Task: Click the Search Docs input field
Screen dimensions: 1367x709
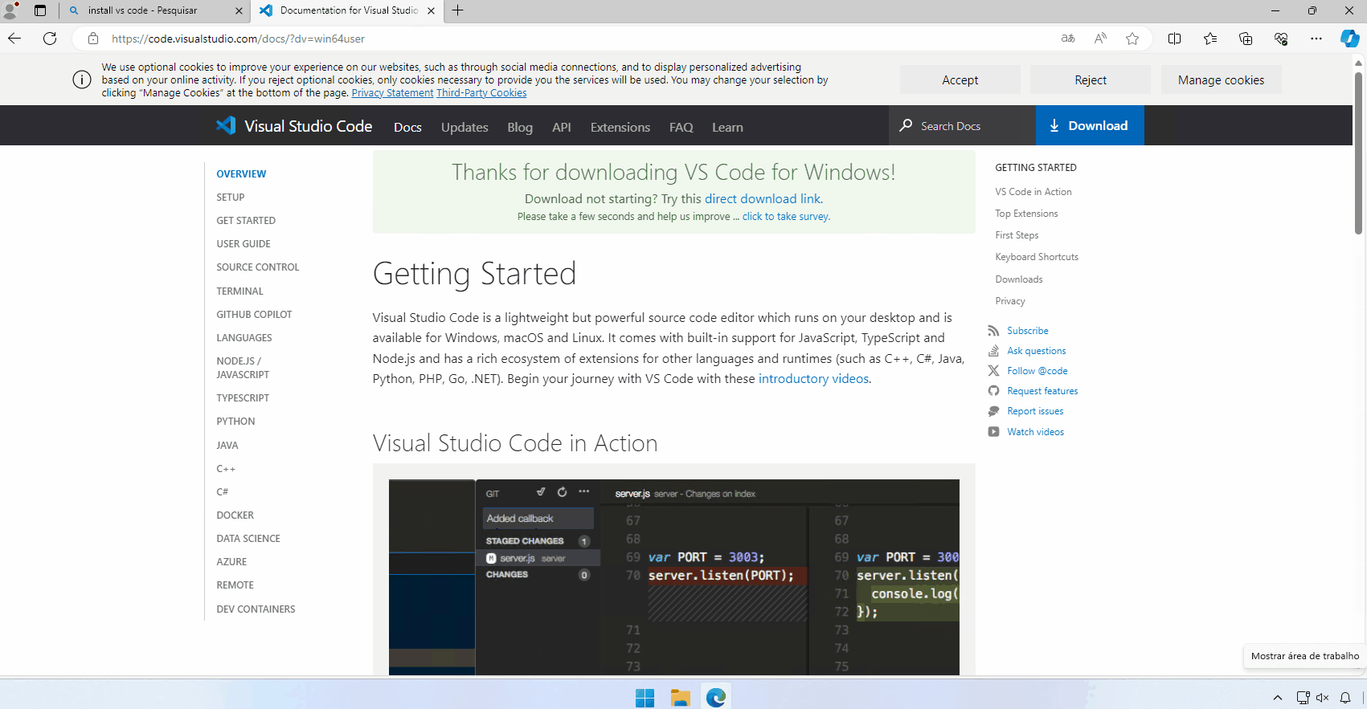Action: (962, 125)
